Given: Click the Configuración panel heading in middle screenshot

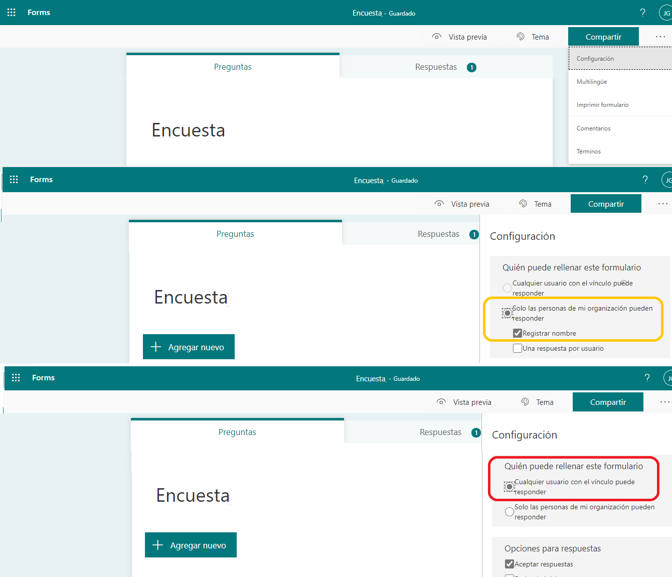Looking at the screenshot, I should [x=523, y=236].
